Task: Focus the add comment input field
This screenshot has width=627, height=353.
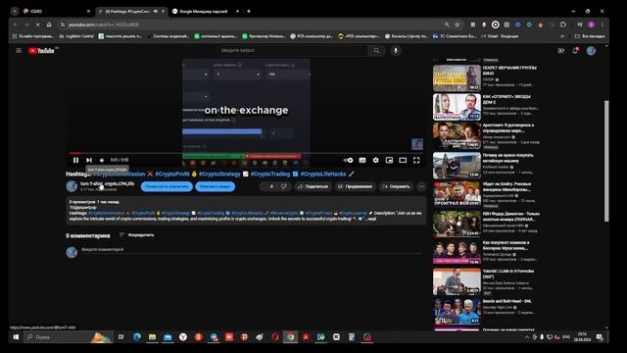Action: (252, 250)
